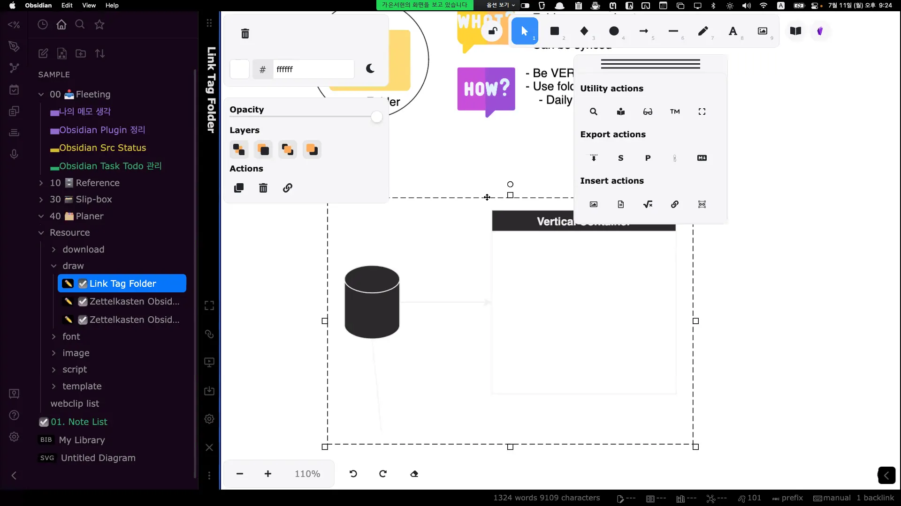Screen dimensions: 901x506
Task: Click the Insert LaTeX formula icon
Action: coord(648,204)
